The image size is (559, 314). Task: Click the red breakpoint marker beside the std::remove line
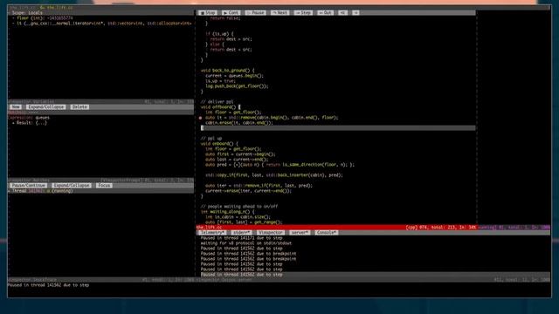click(x=200, y=118)
